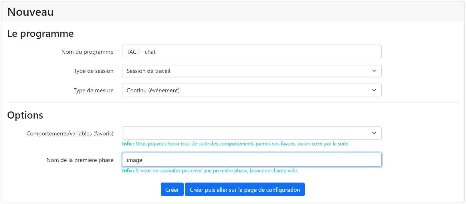Viewport: 466px width, 204px height.
Task: Click the 'Comportements/variables (favoris)' label
Action: pyautogui.click(x=70, y=133)
